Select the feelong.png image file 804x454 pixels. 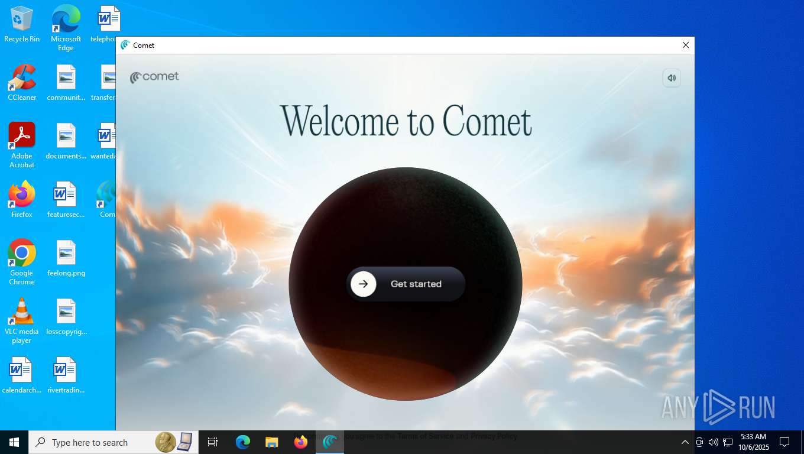[66, 258]
